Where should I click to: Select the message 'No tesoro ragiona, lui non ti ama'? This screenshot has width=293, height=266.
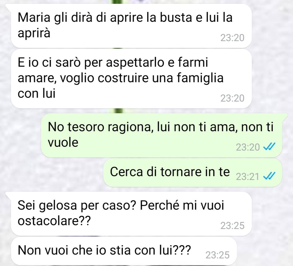(x=162, y=135)
